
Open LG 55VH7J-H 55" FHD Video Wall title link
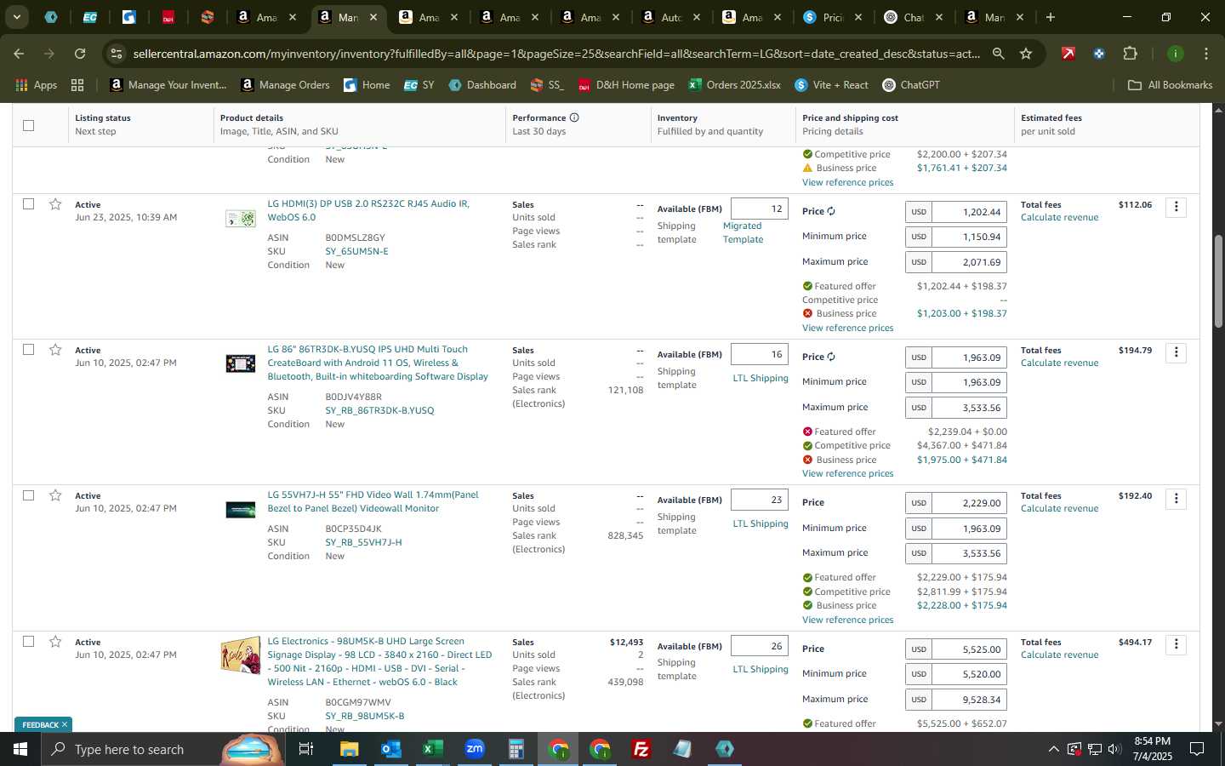click(373, 501)
